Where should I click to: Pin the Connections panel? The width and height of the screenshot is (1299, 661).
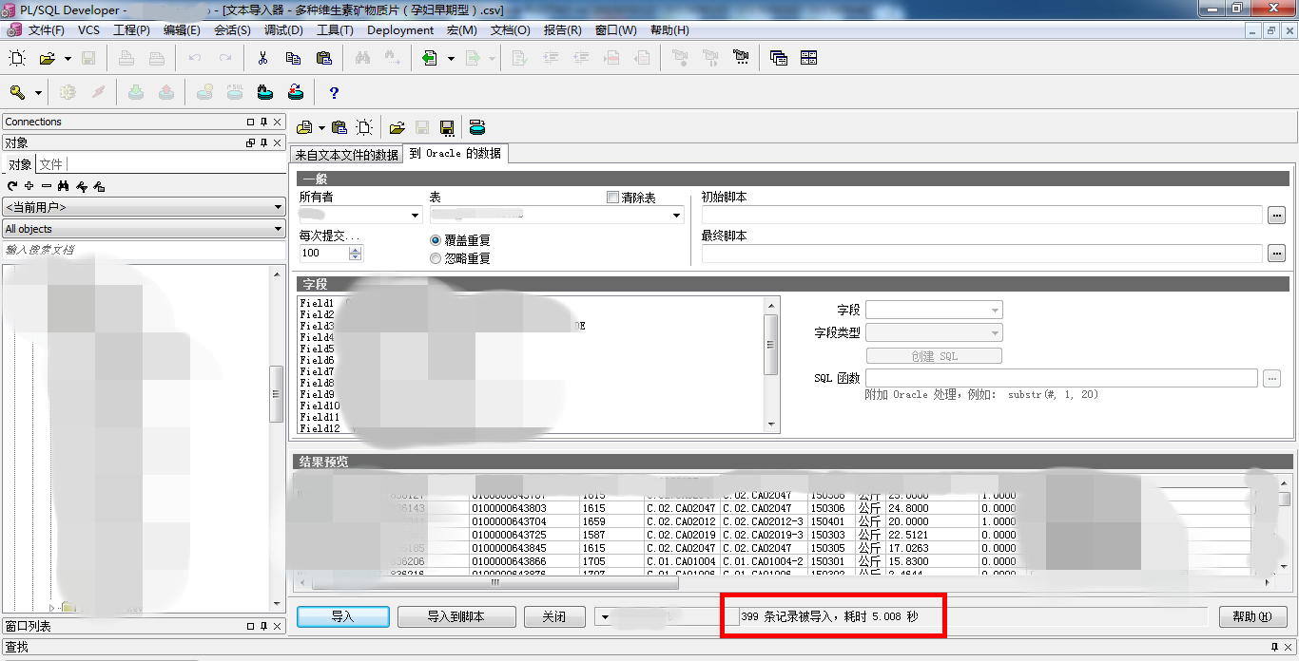pos(264,122)
